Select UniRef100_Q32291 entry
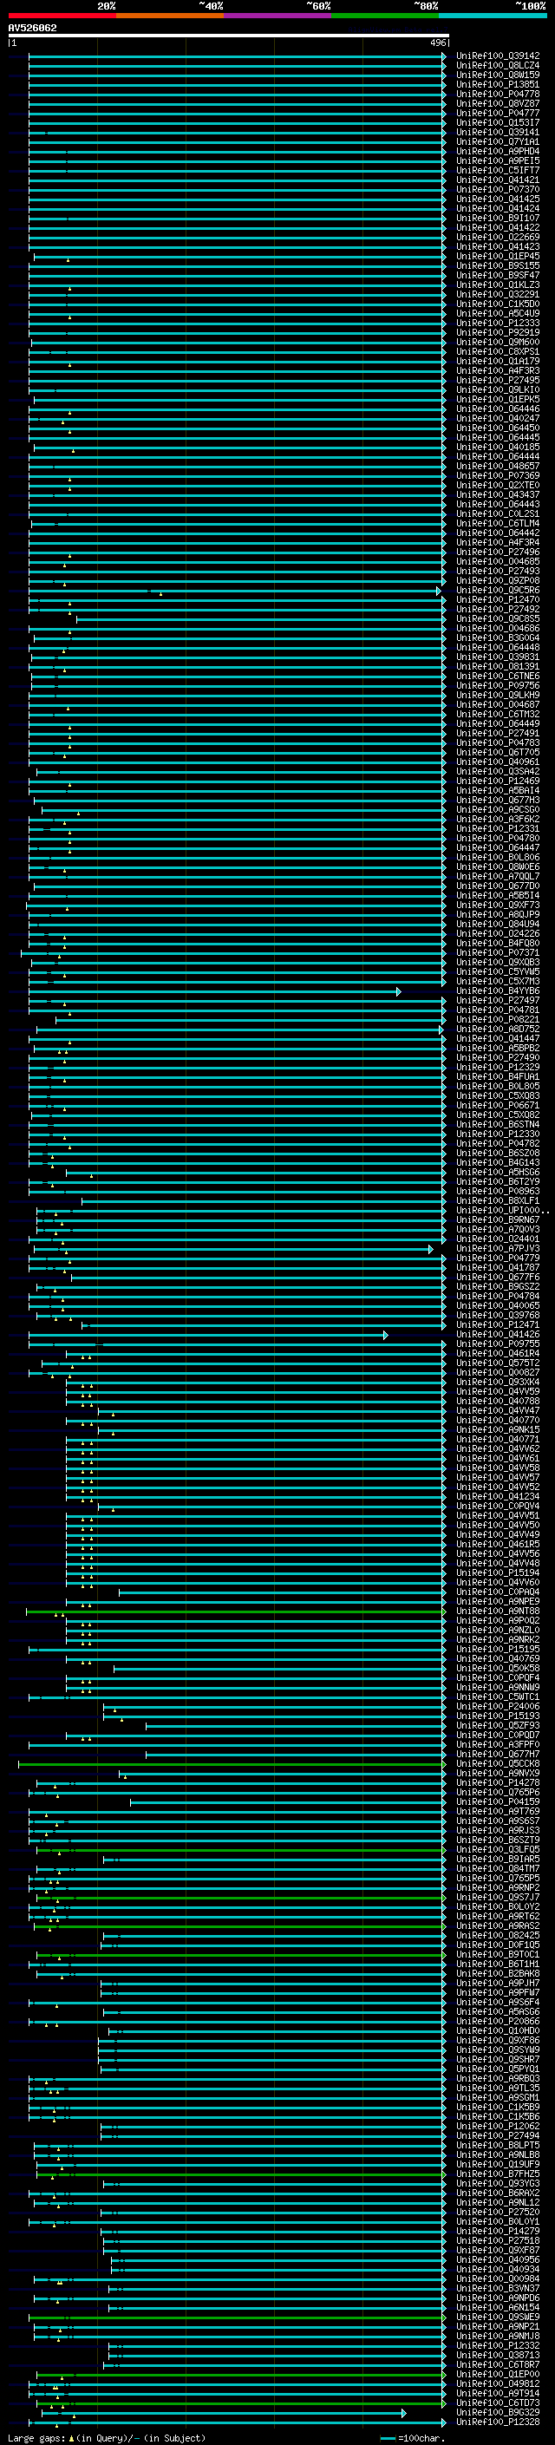The height and width of the screenshot is (2445, 555). (498, 294)
